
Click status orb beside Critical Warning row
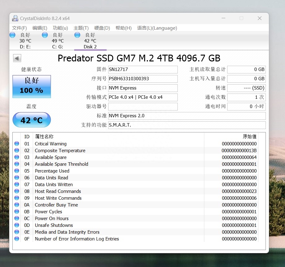point(17,144)
